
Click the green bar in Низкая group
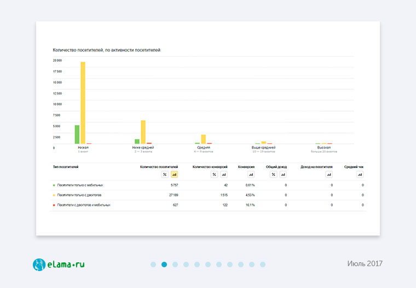coord(77,134)
